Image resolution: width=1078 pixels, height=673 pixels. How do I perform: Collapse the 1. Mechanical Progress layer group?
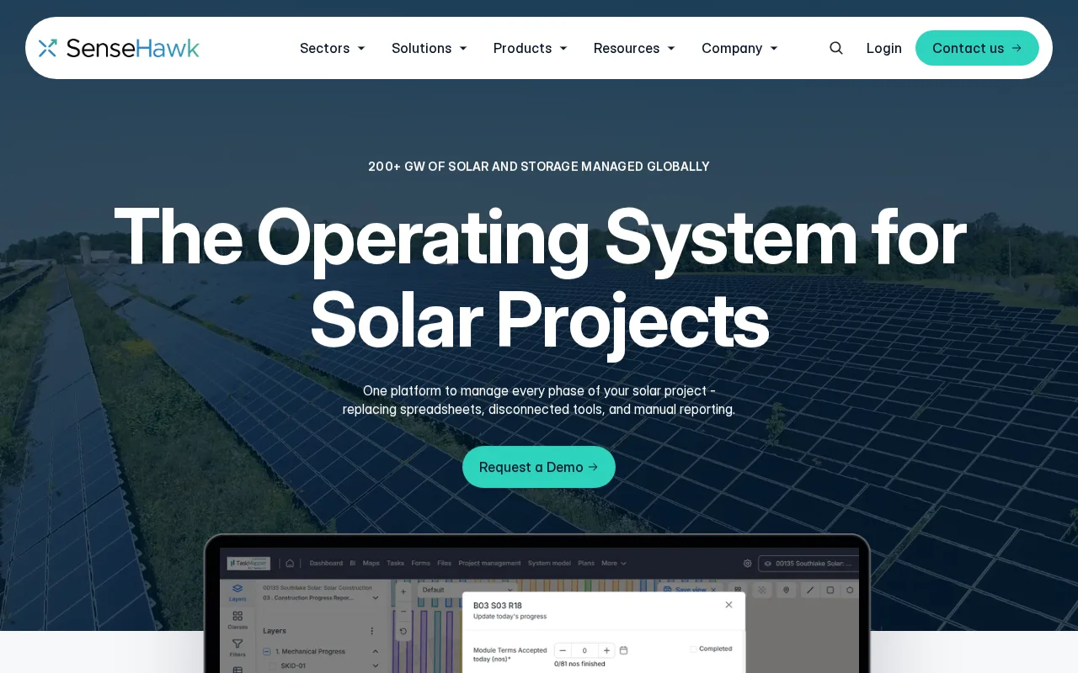coord(375,651)
